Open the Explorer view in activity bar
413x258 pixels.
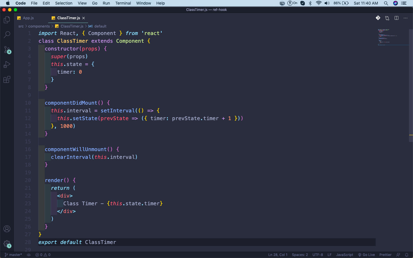(7, 20)
